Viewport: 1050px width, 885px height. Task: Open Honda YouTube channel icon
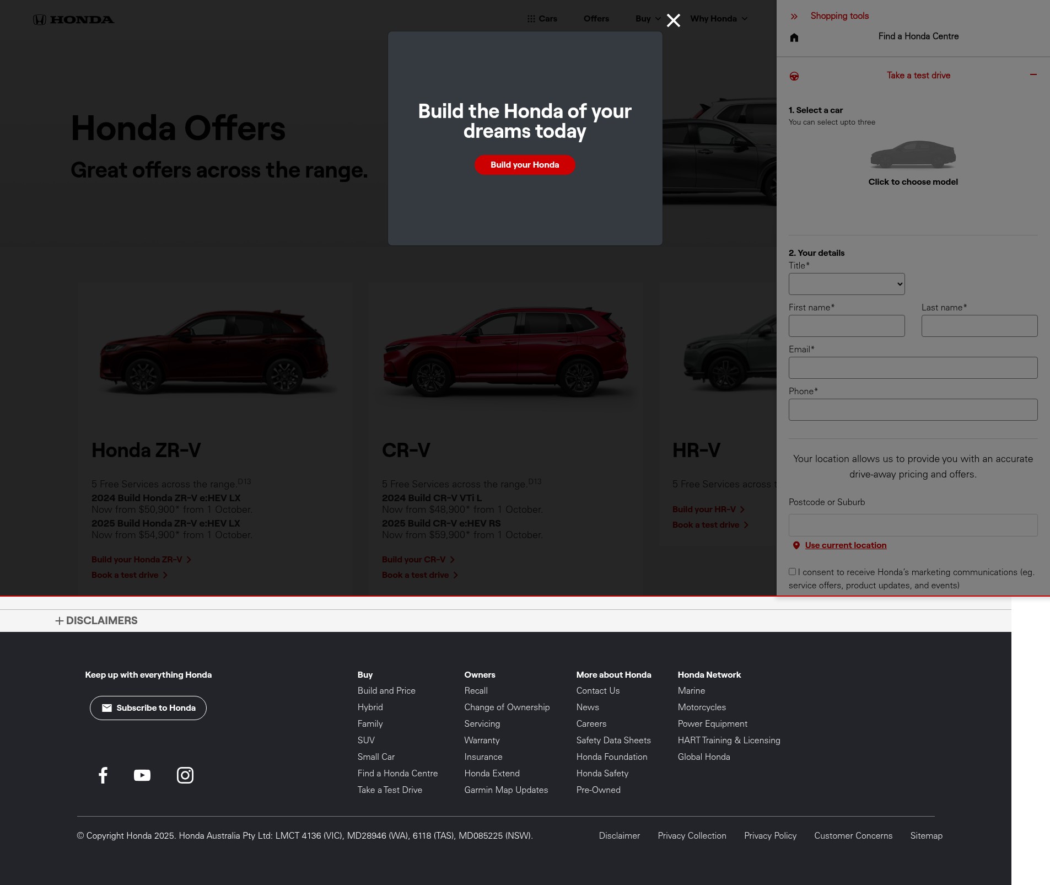coord(142,775)
